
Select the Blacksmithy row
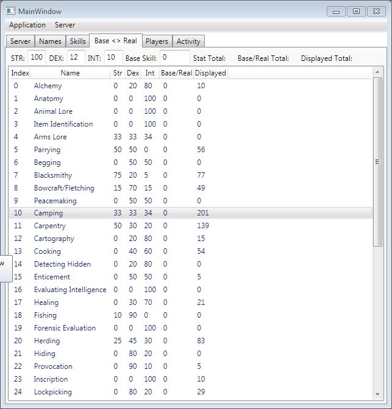pyautogui.click(x=53, y=175)
